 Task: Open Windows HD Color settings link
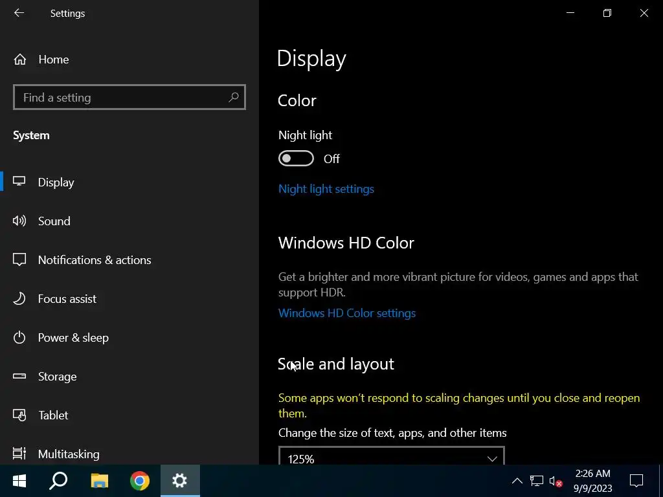point(347,313)
